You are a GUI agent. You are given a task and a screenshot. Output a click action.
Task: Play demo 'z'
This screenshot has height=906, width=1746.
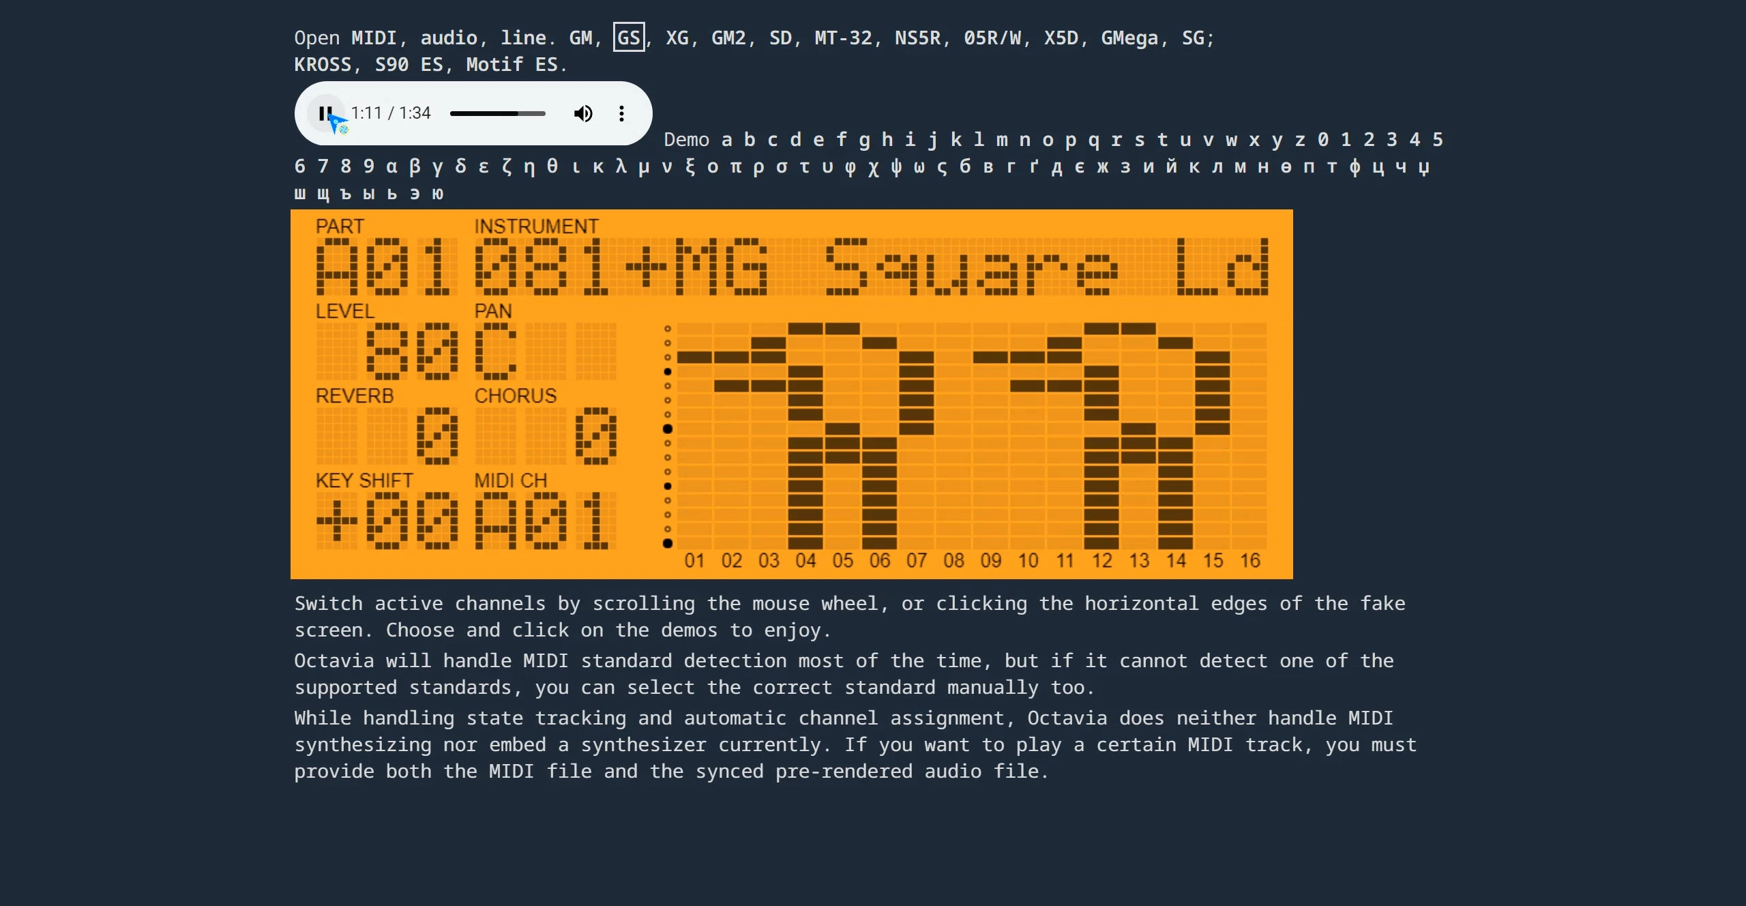click(x=1300, y=139)
